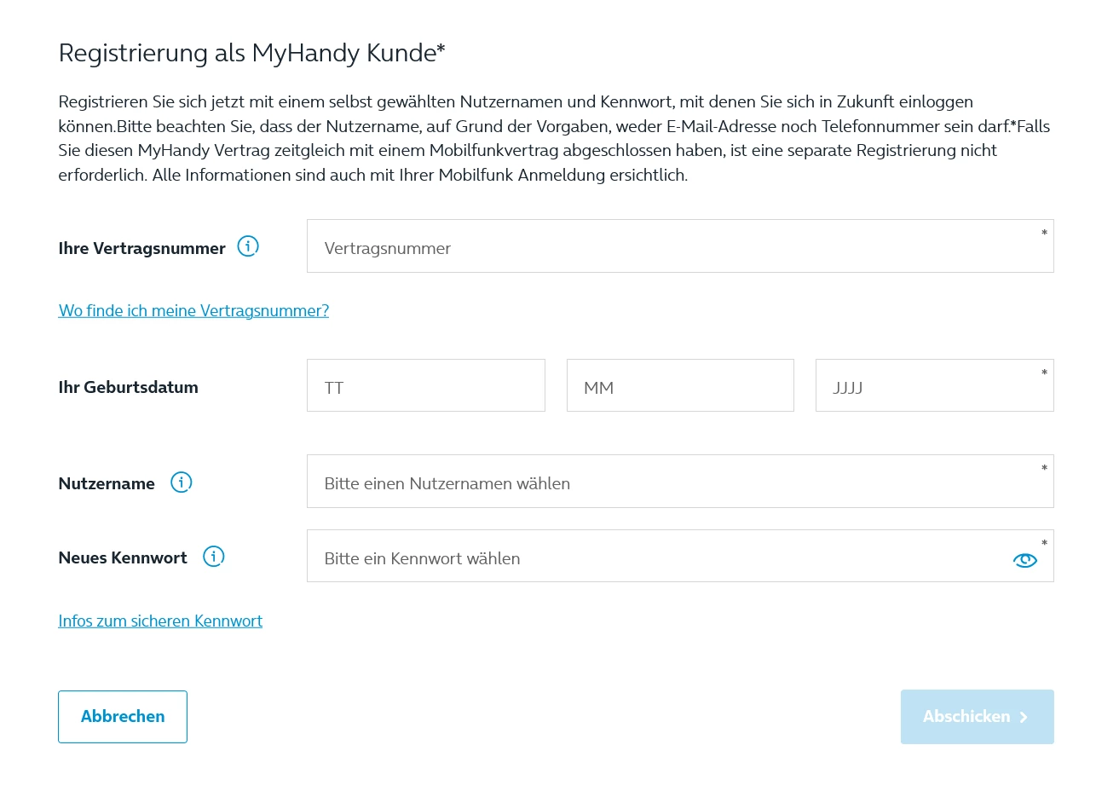The image size is (1096, 797).
Task: Click the TT day field
Action: [x=425, y=386]
